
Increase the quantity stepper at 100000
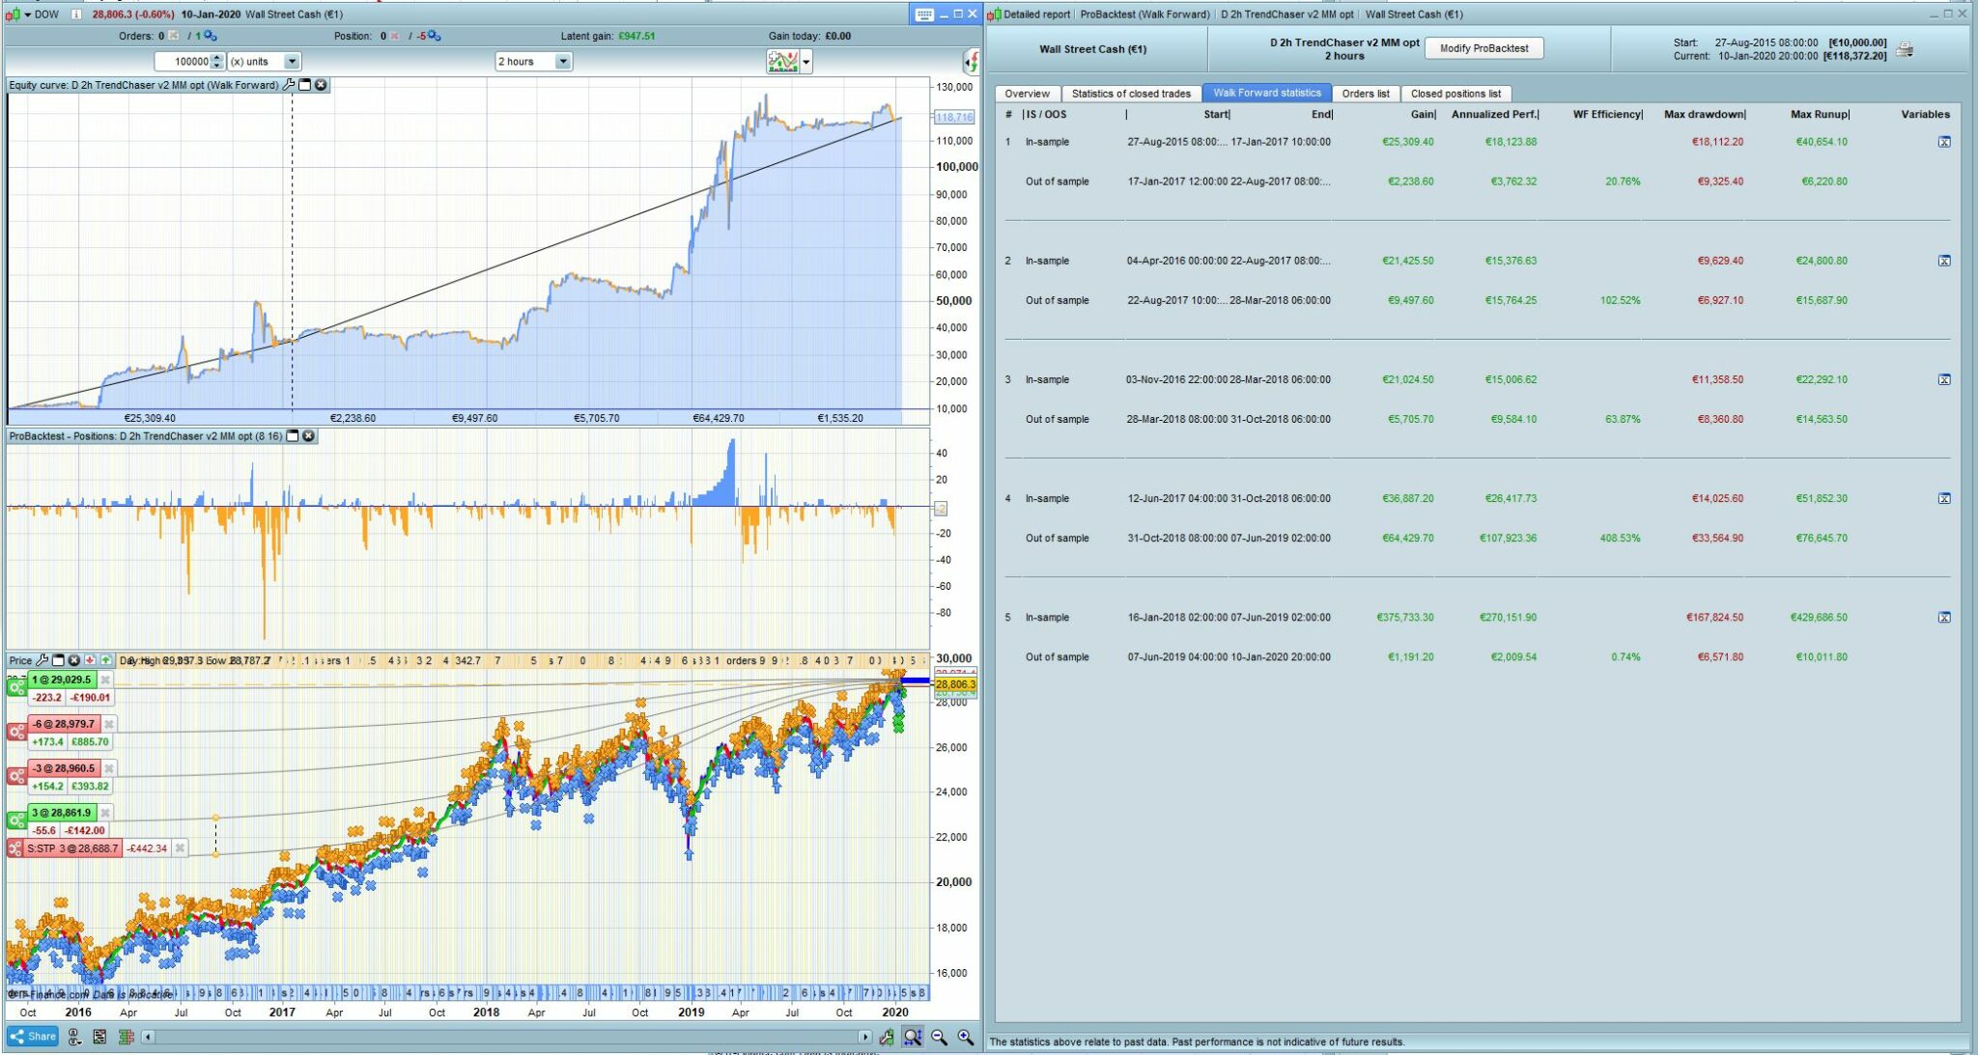[x=216, y=58]
